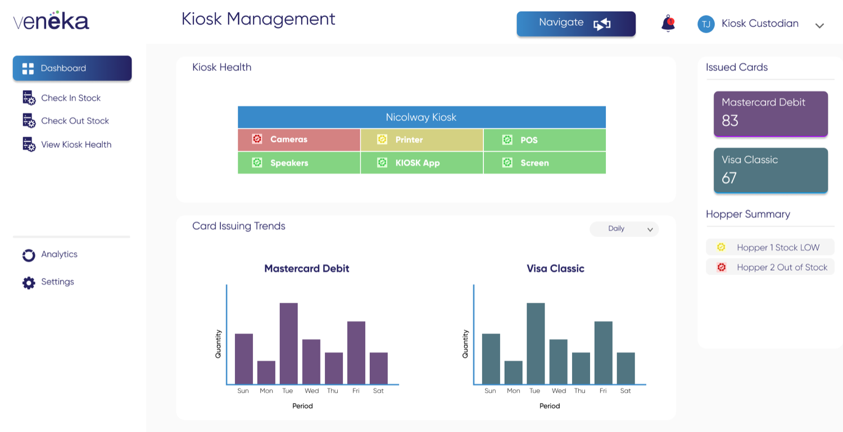Click the Screen status cell
843x432 pixels.
point(545,163)
